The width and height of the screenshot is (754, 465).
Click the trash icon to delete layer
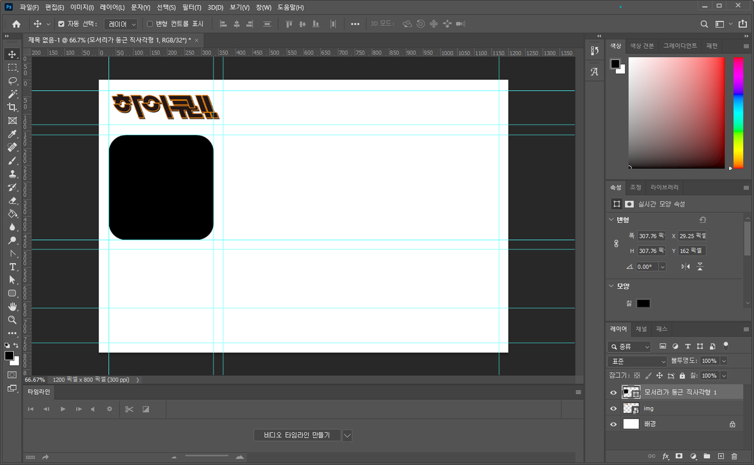(735, 456)
